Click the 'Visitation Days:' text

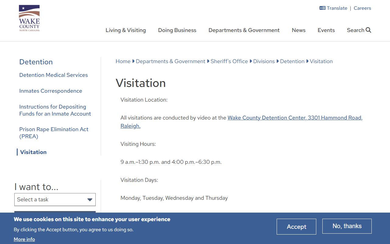(x=139, y=180)
